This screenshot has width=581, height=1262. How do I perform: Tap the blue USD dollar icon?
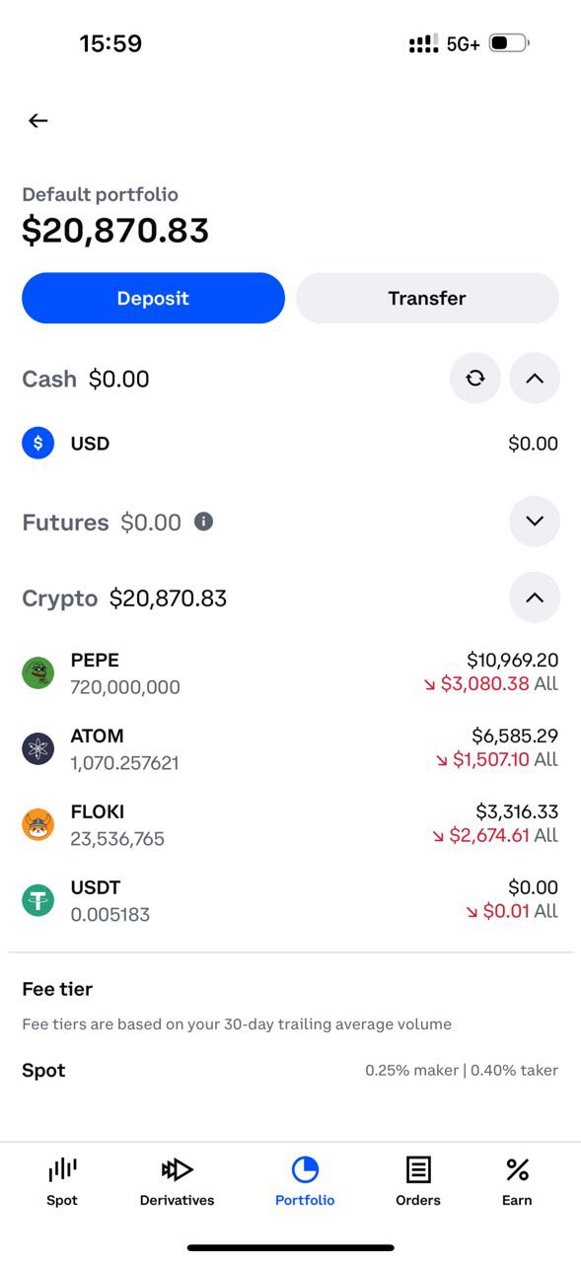[x=38, y=444]
